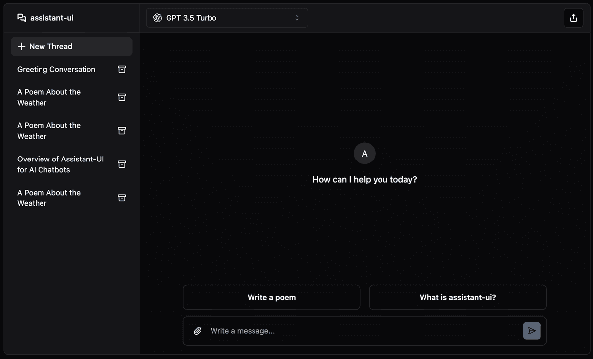Archive the Overview of Assistant-UI thread
593x359 pixels.
tap(122, 164)
